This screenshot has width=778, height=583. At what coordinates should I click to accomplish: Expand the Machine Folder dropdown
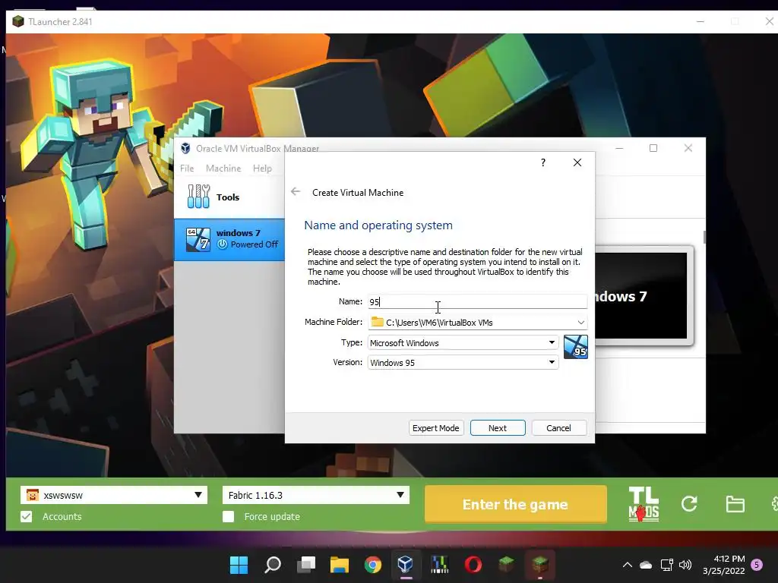[580, 322]
